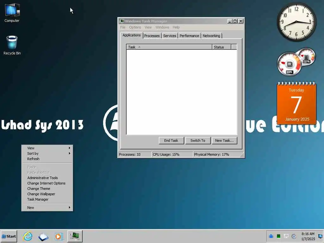The width and height of the screenshot is (324, 243).
Task: Maximize the Windows Task Manager window
Action: [x=235, y=21]
